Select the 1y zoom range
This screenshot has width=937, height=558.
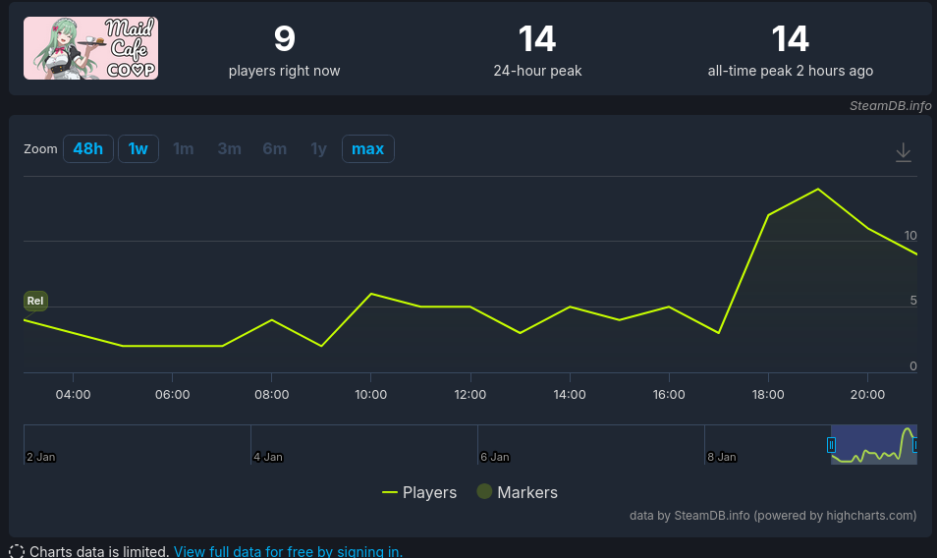(318, 148)
